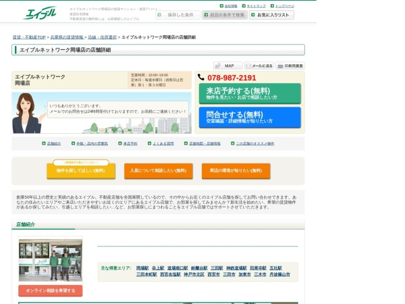Click the map icon on the MAP button
This screenshot has height=304, width=405.
pyautogui.click(x=218, y=66)
